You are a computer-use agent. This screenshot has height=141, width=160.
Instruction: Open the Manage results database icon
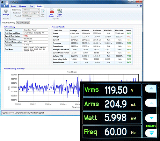pyautogui.click(x=6, y=12)
